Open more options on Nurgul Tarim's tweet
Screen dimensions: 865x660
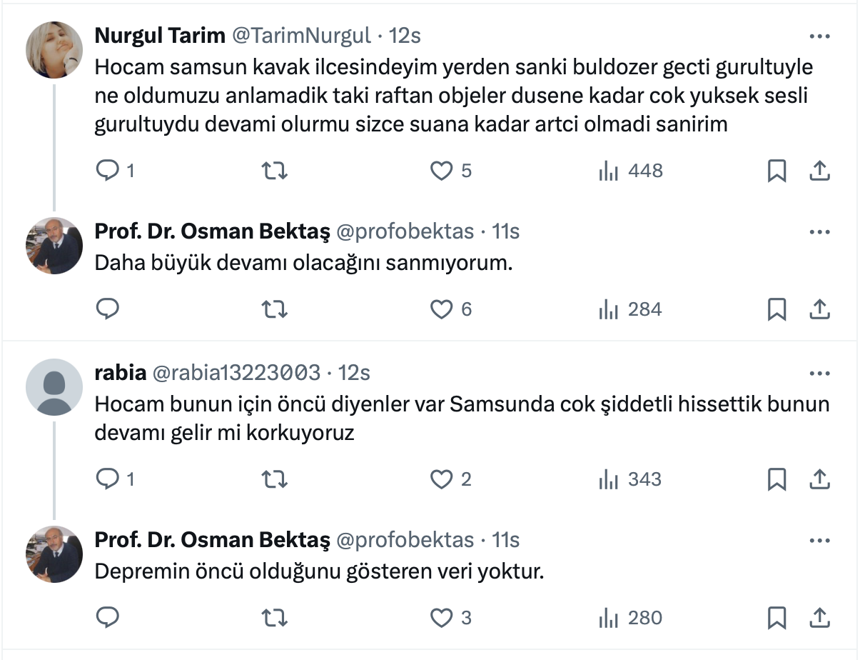point(819,35)
